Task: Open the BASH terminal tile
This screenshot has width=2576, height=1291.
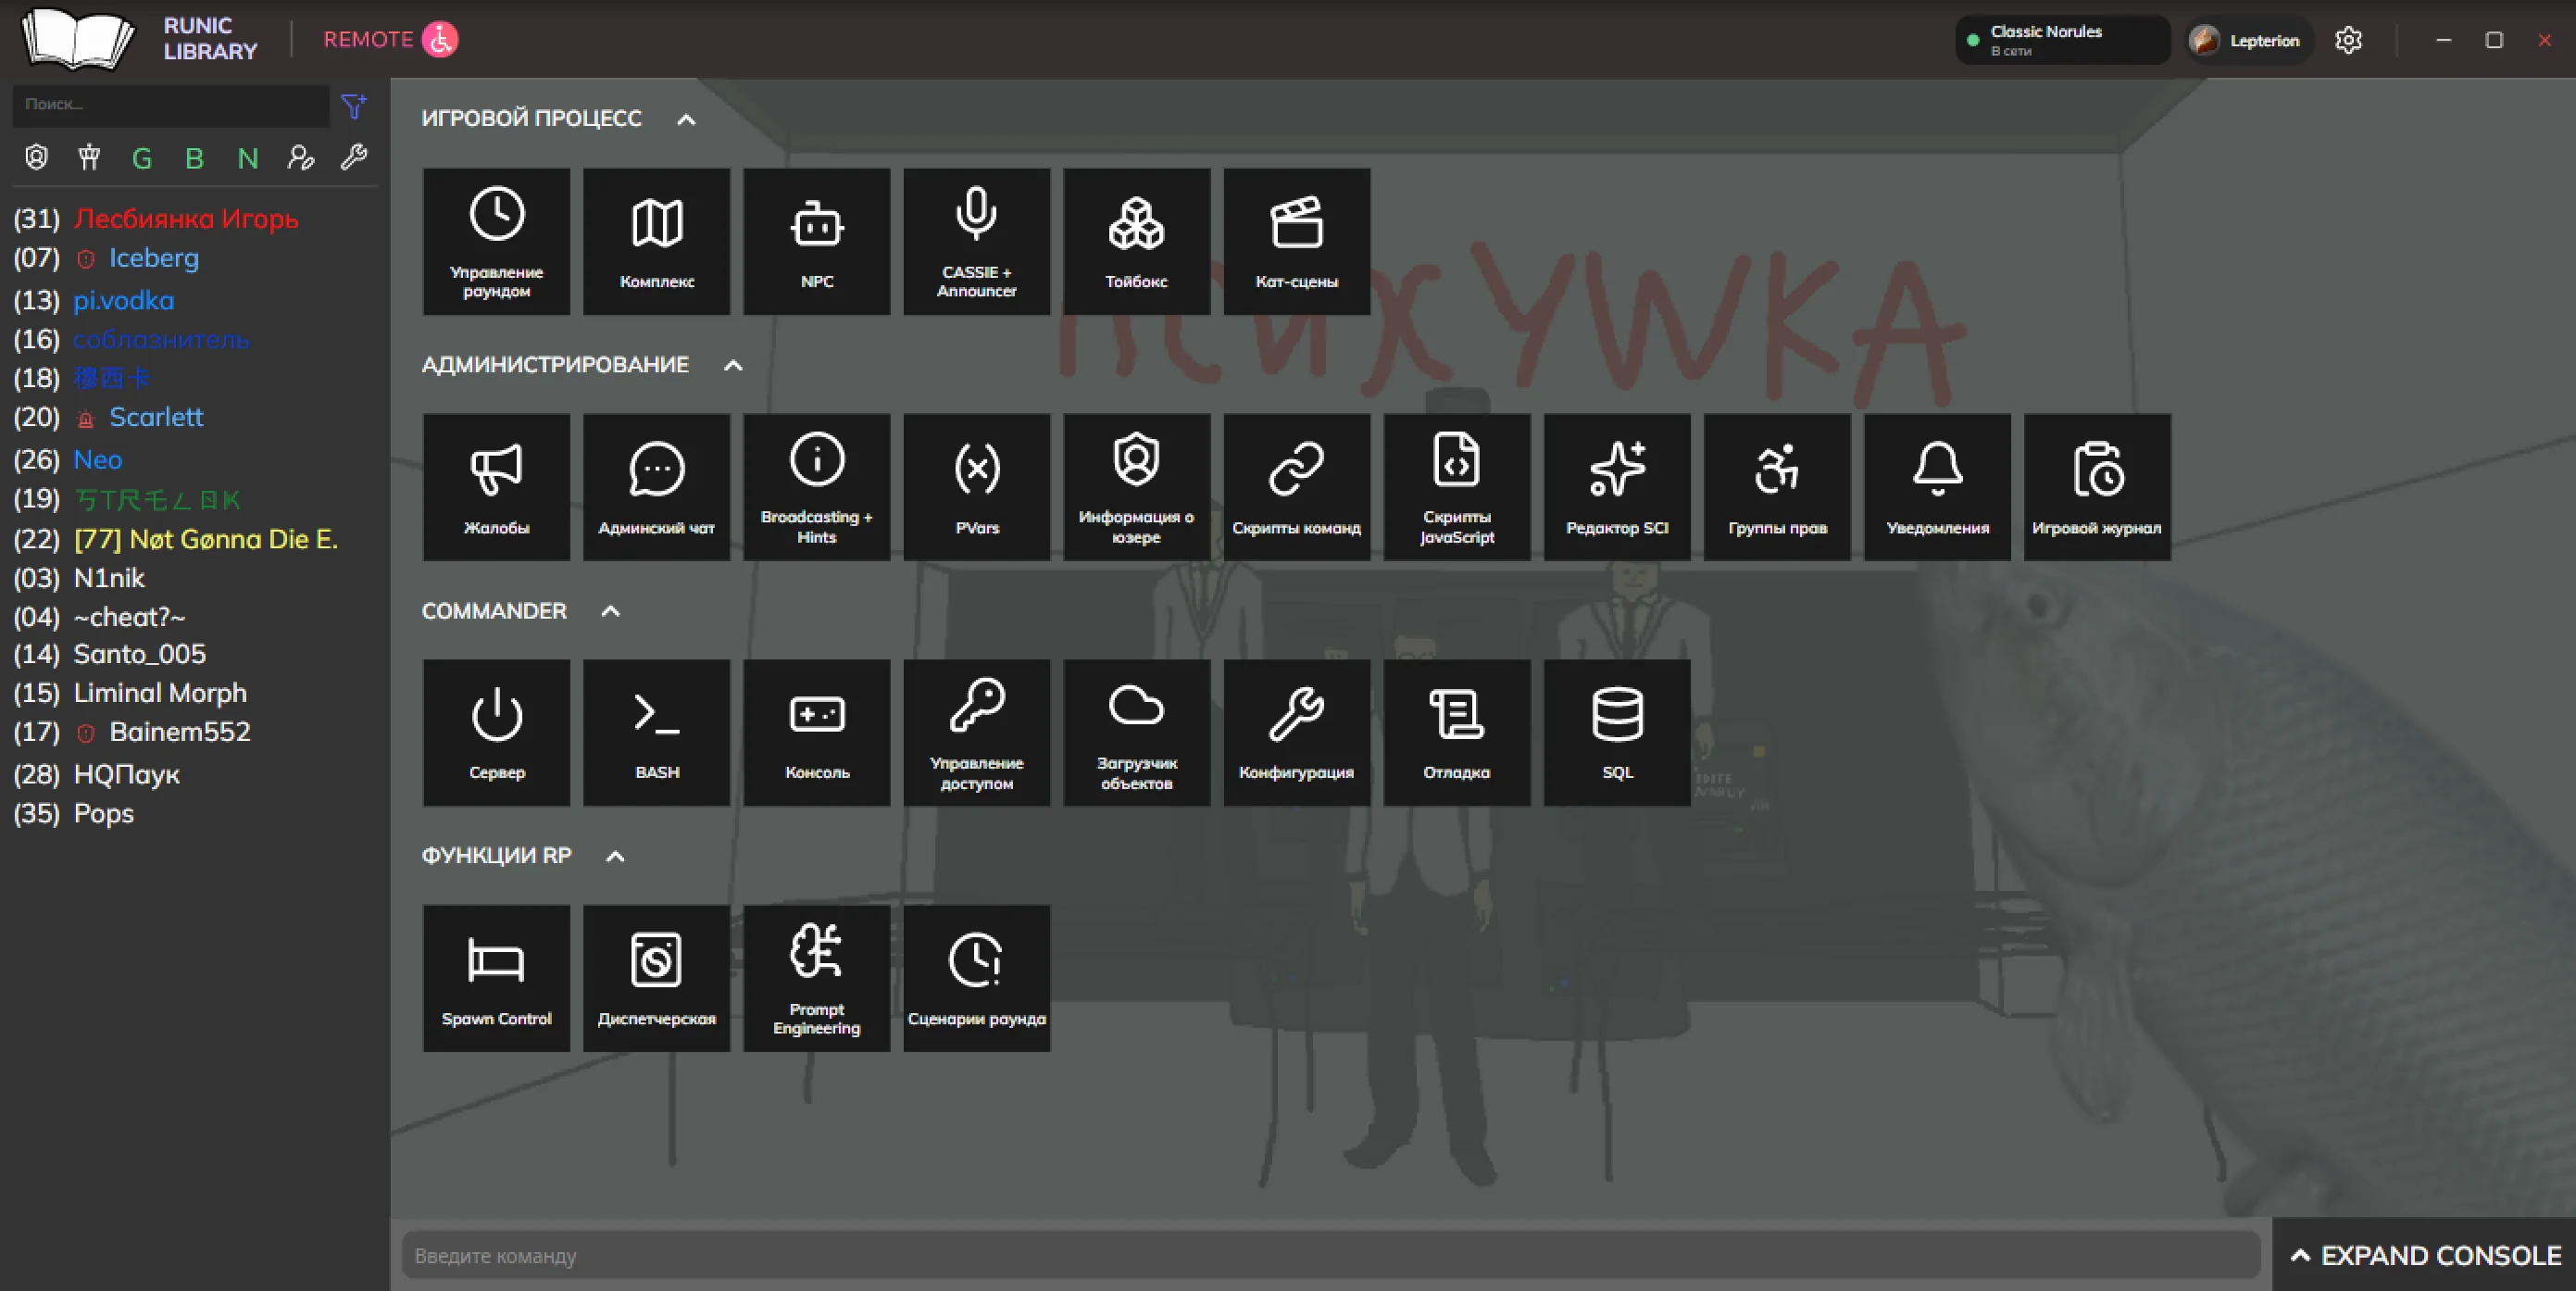Action: (656, 732)
